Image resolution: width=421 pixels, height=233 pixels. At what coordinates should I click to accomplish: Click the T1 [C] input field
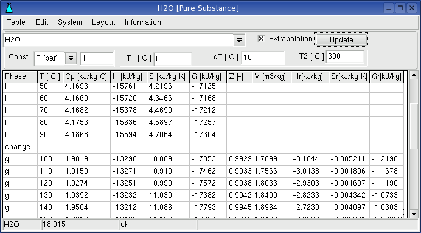[x=173, y=59]
